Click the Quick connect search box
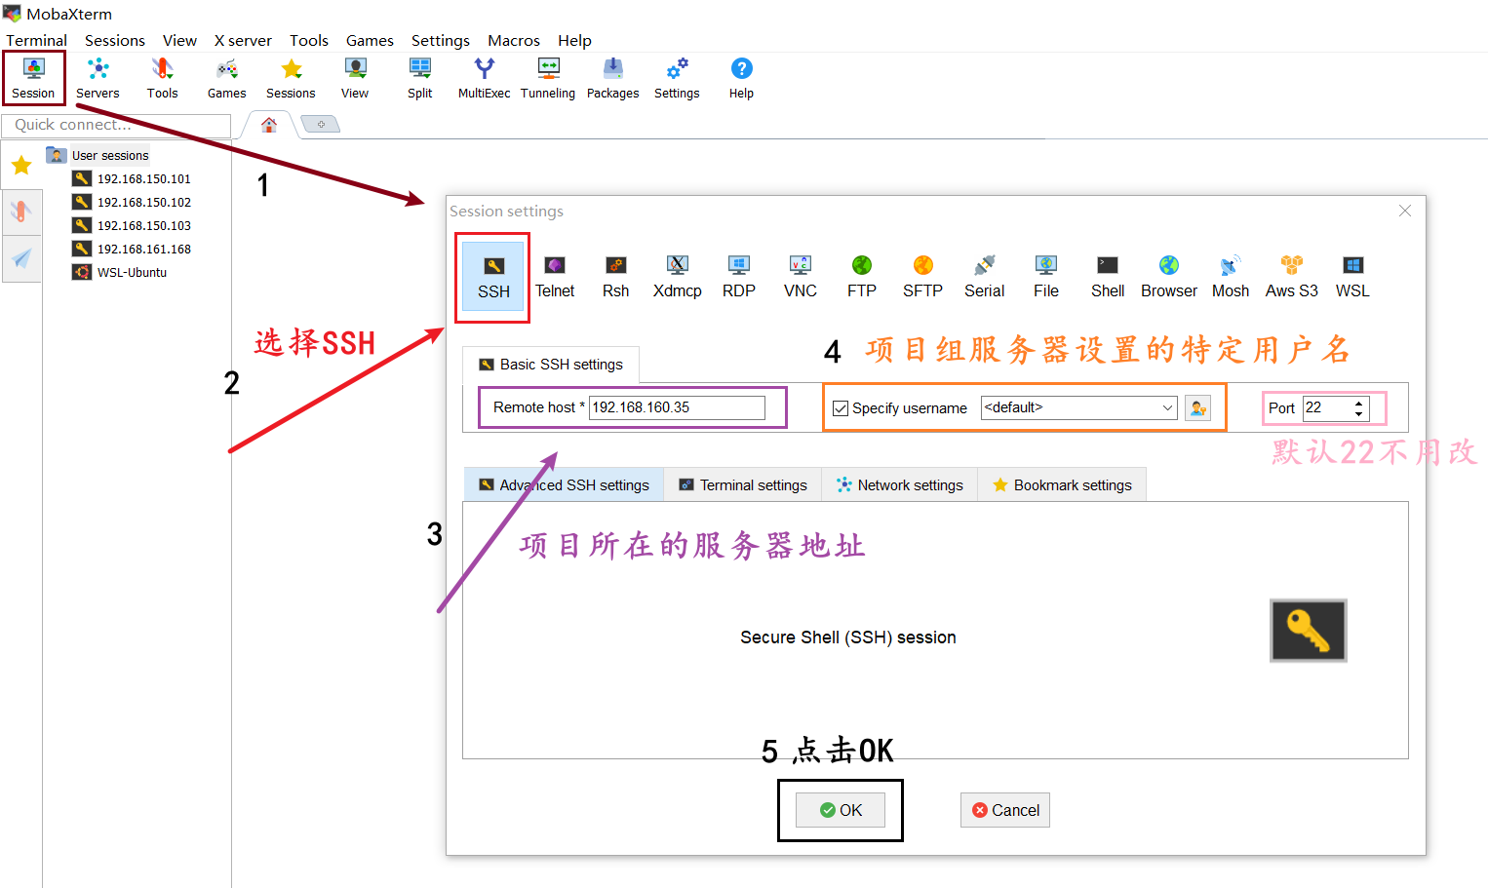Image resolution: width=1488 pixels, height=888 pixels. 116,125
